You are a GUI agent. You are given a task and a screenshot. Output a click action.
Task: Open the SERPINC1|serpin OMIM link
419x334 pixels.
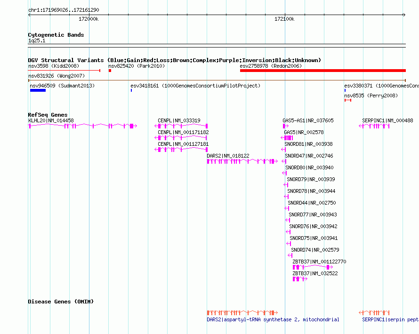click(x=390, y=319)
